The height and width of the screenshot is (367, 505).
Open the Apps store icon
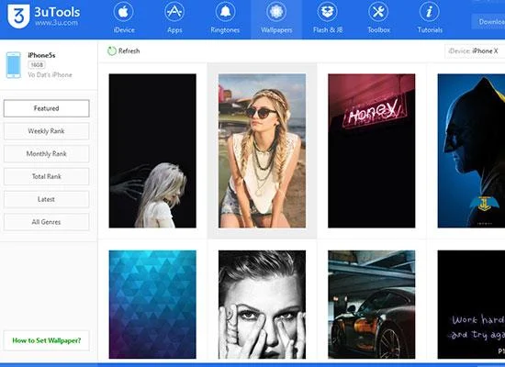click(x=174, y=12)
